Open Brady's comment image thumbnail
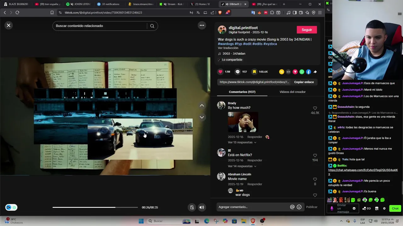 point(243,122)
